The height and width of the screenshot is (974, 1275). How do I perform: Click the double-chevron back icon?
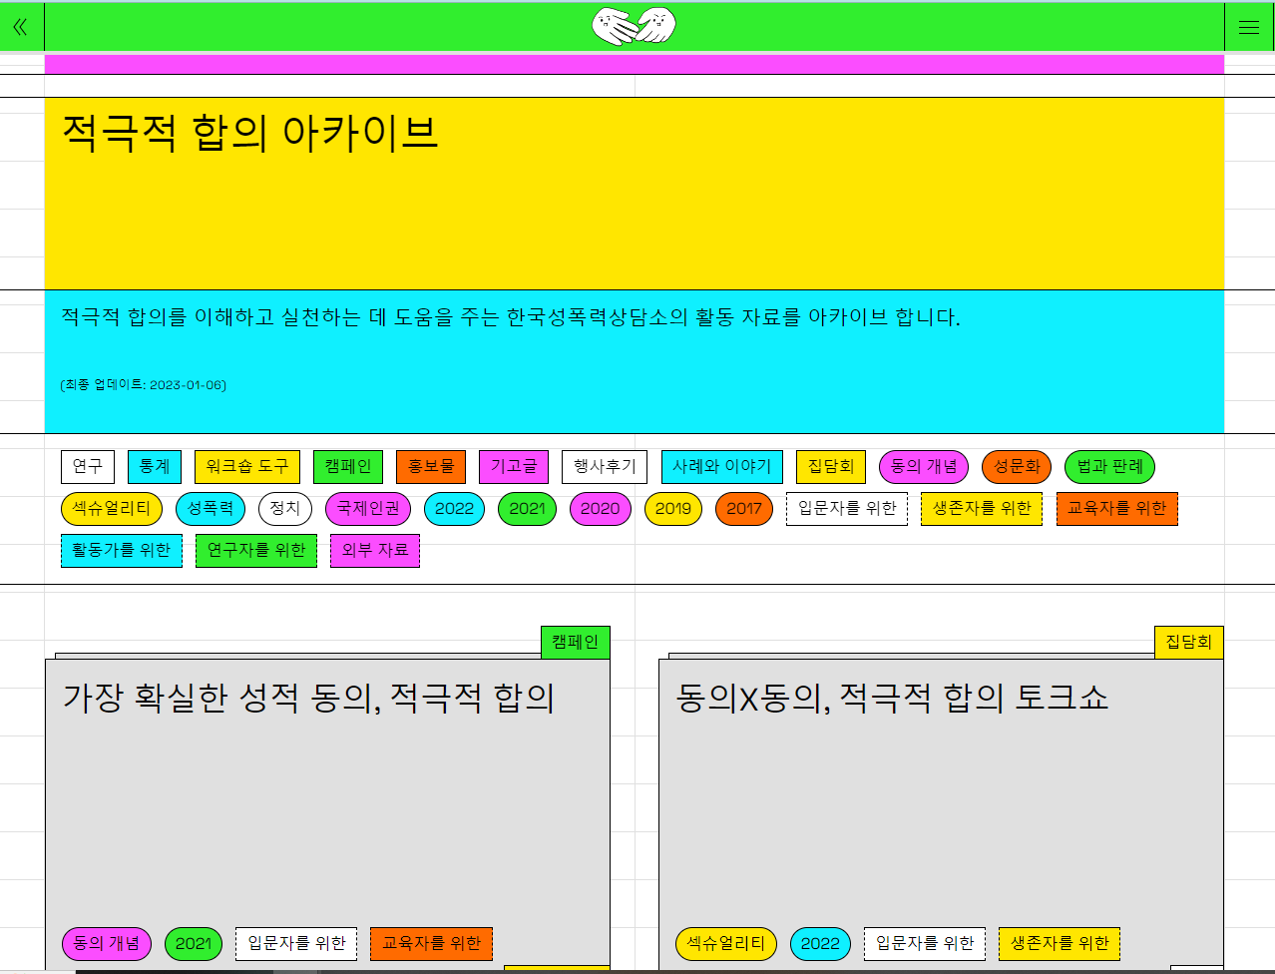(x=20, y=27)
